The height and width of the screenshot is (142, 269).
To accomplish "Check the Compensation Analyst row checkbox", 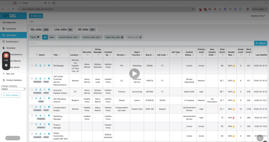I will click(x=32, y=107).
